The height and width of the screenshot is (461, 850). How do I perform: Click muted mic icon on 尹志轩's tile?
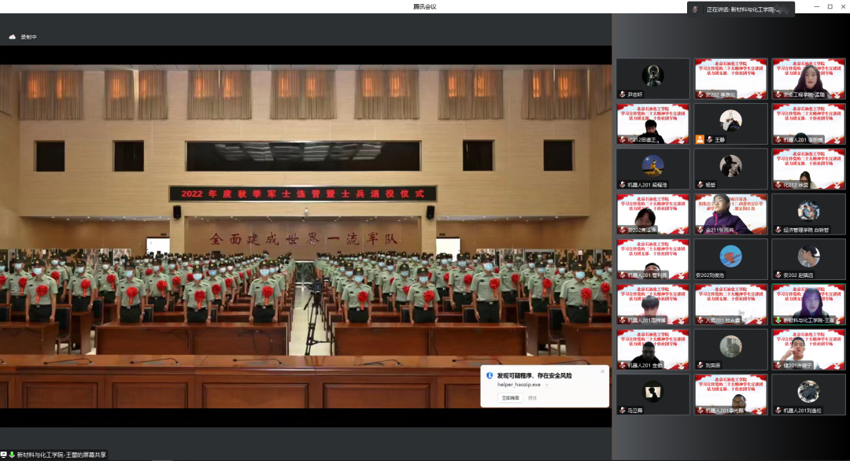(621, 94)
